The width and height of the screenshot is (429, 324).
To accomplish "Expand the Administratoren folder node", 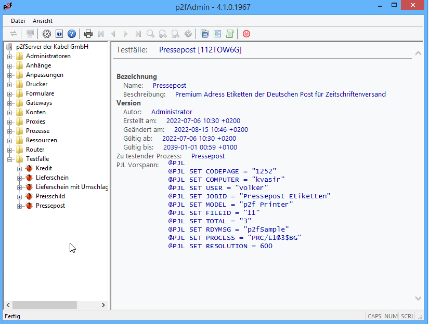I will [9, 57].
